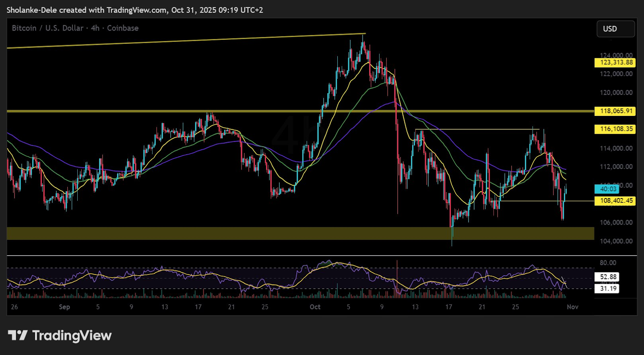Image resolution: width=644 pixels, height=355 pixels.
Task: Select the 52.88 RSI value label
Action: pos(608,277)
